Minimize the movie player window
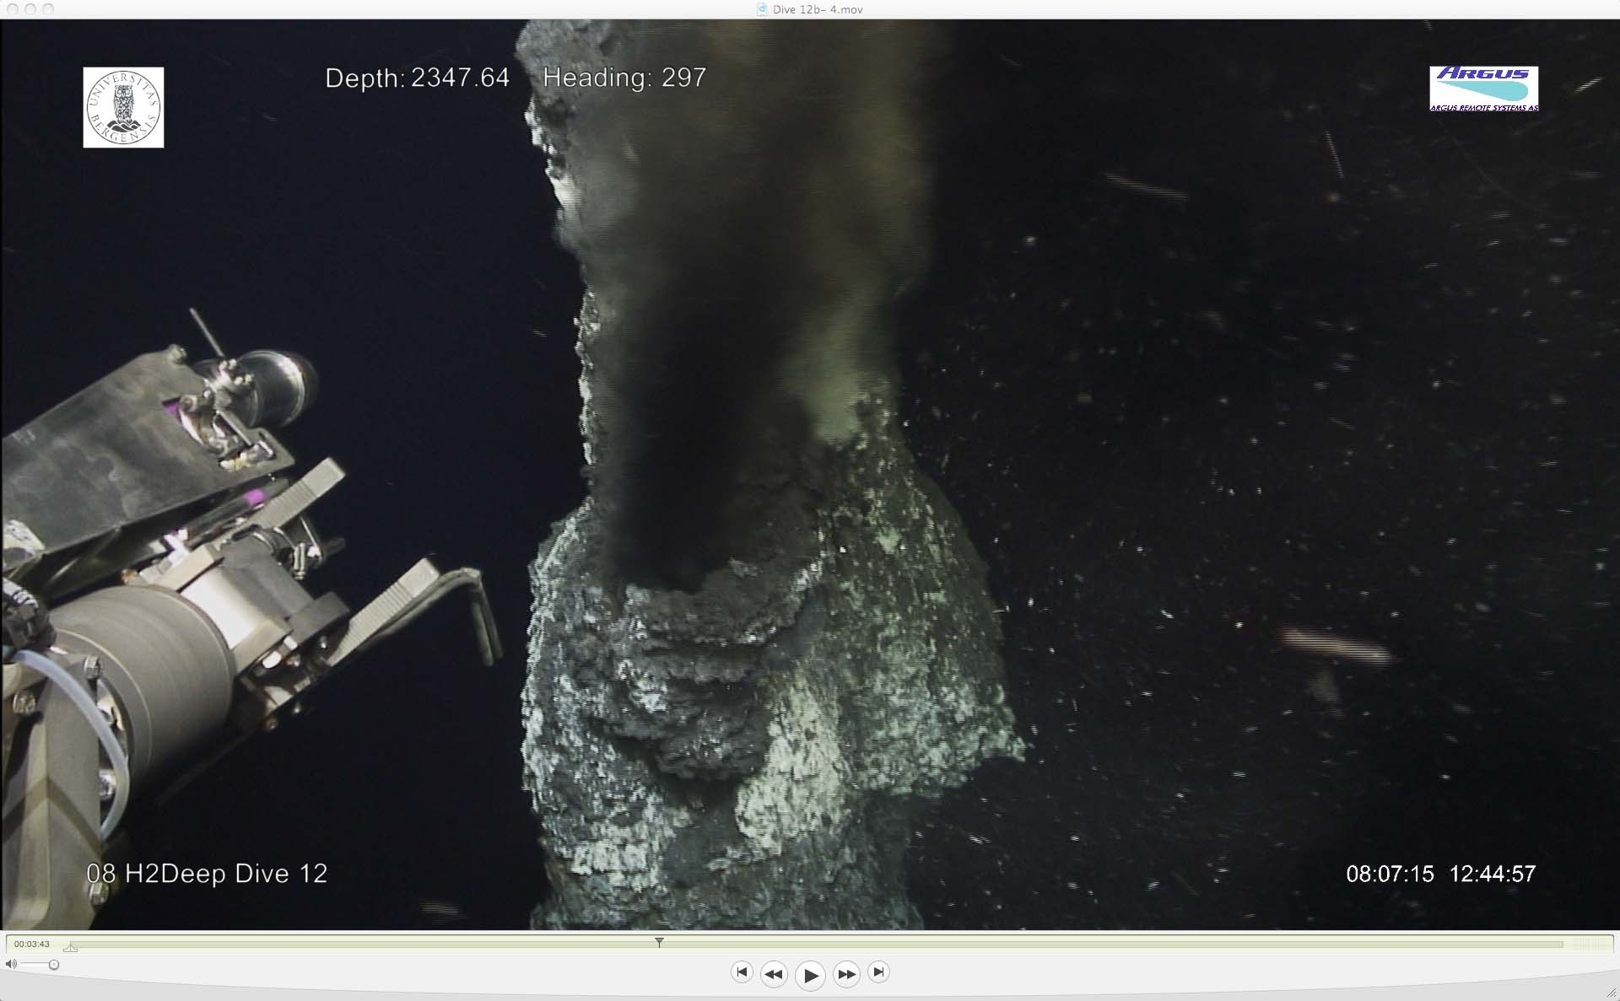Image resolution: width=1620 pixels, height=1001 pixels. 30,9
